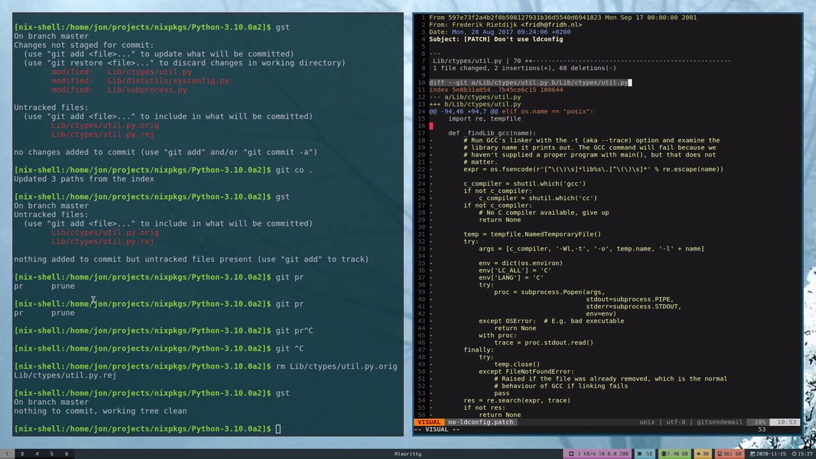Click 'nothing to commit, working tree clean' output
816x459 pixels.
click(x=100, y=411)
